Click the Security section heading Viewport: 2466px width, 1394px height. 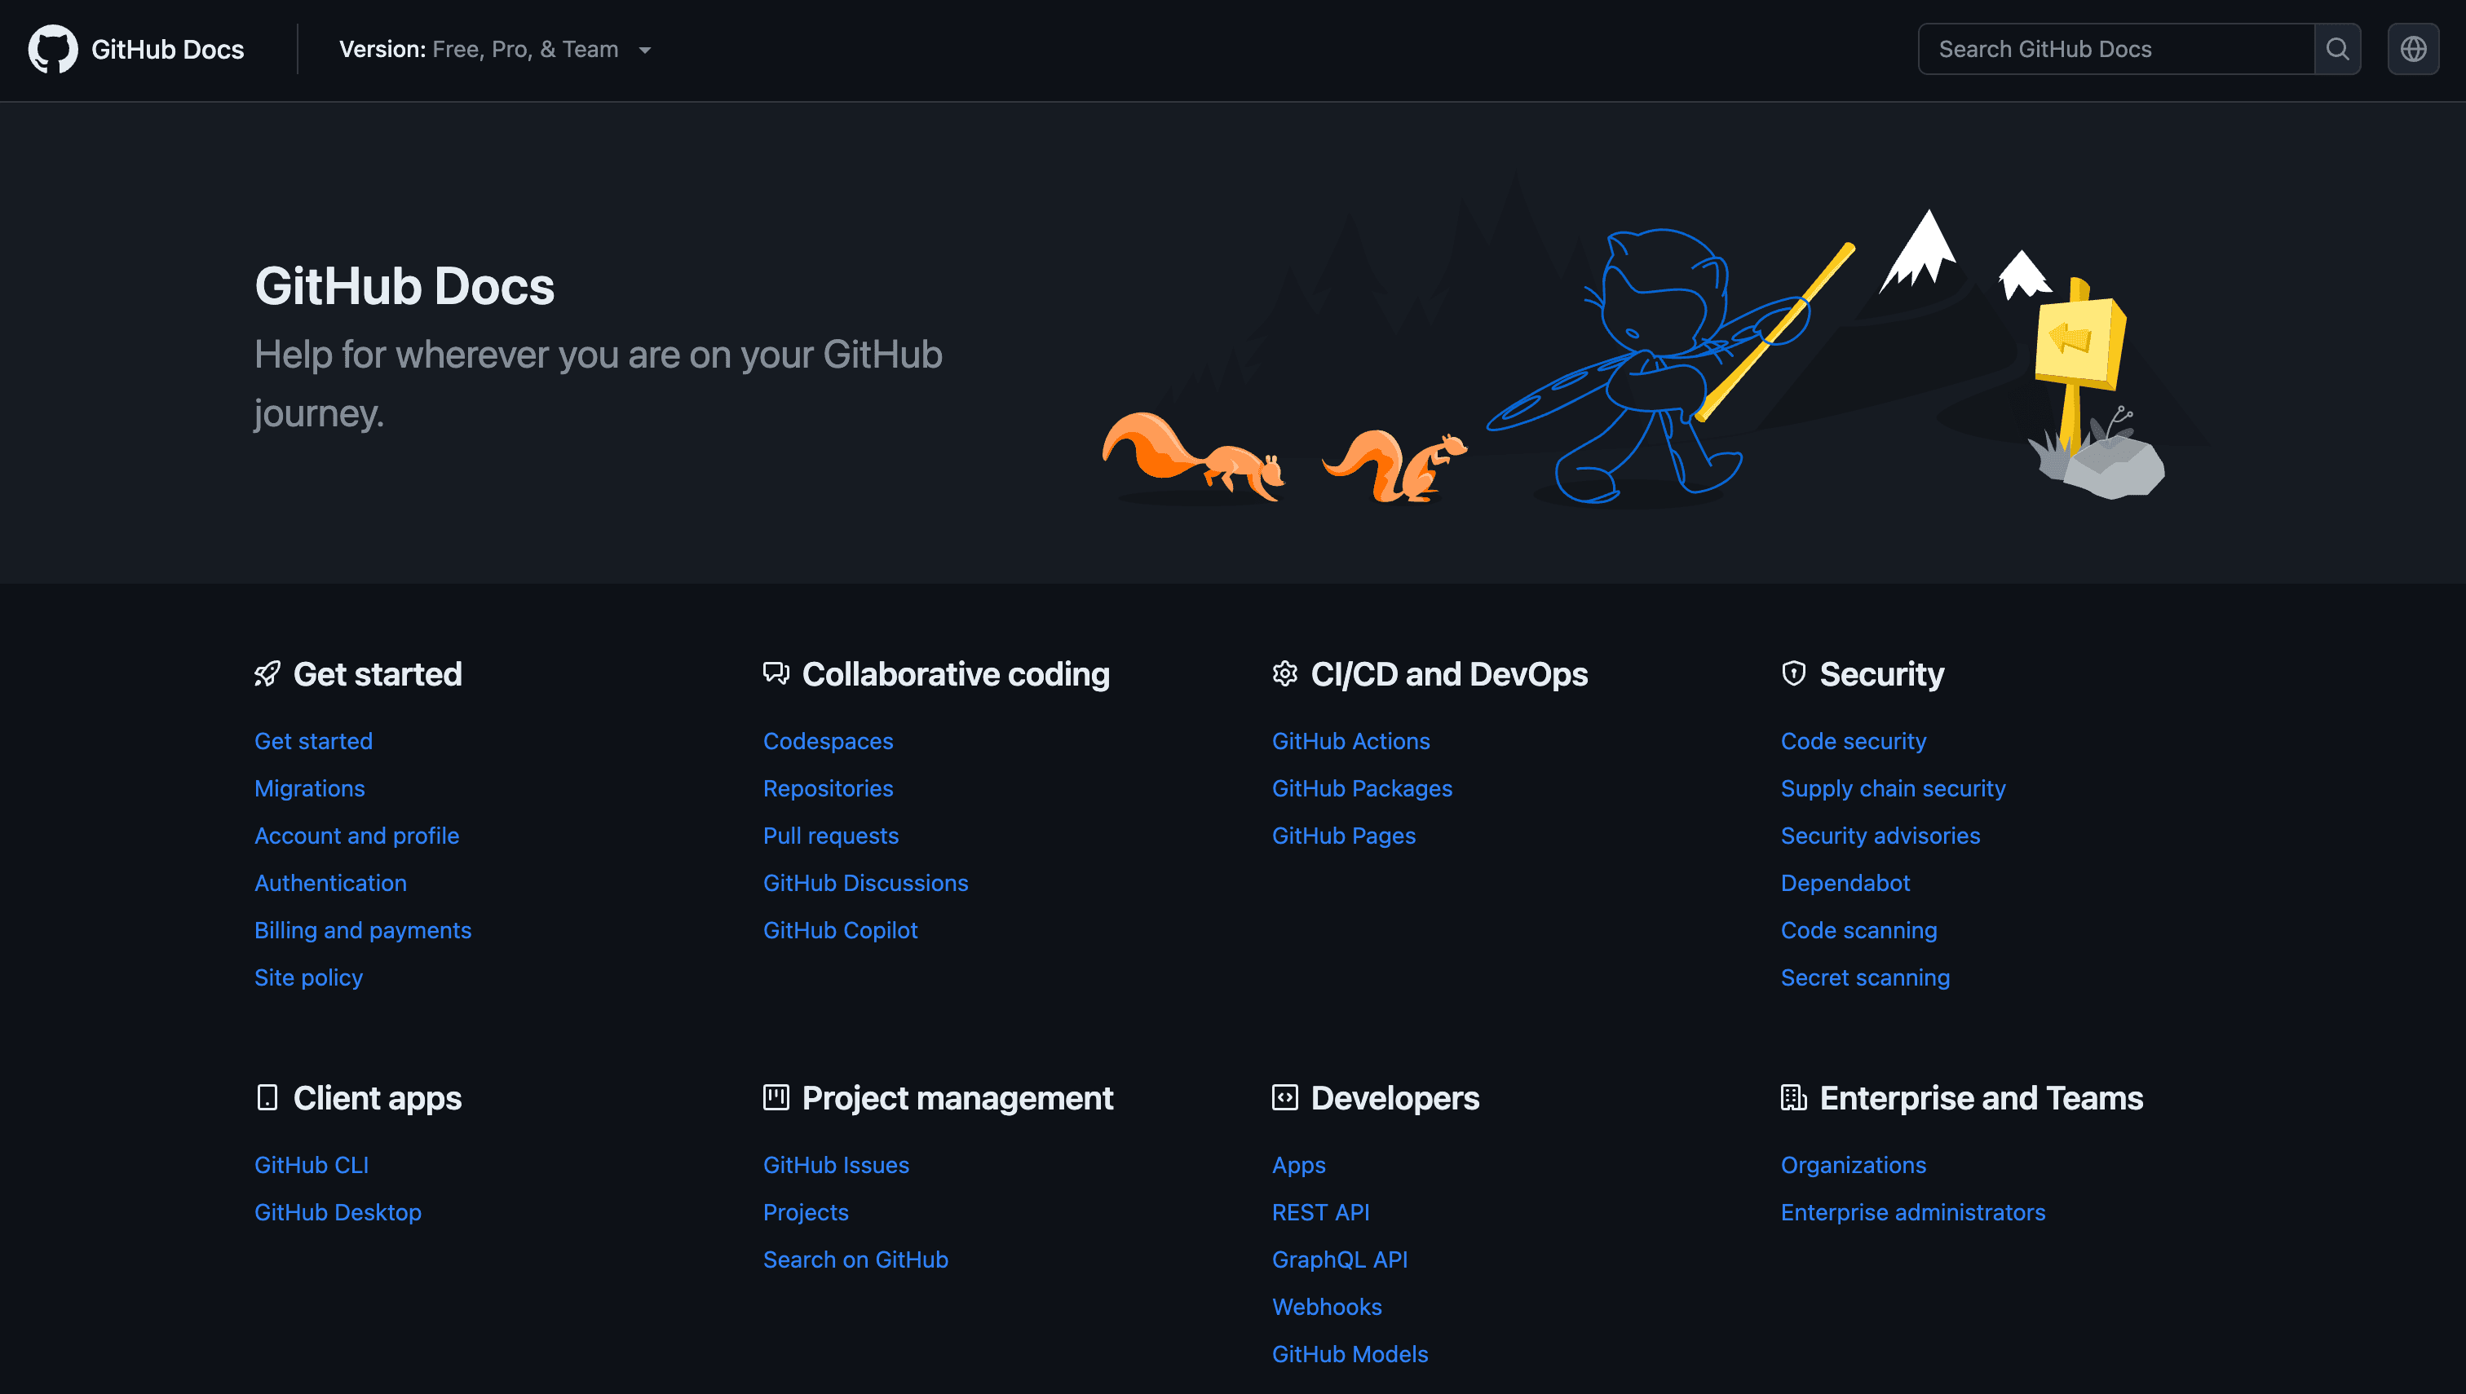[1882, 674]
